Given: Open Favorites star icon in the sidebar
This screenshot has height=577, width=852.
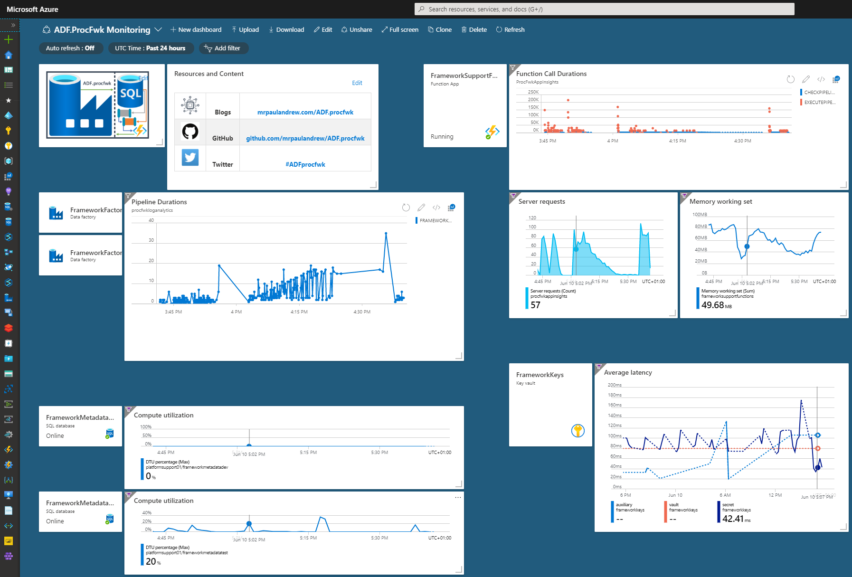Looking at the screenshot, I should point(9,100).
